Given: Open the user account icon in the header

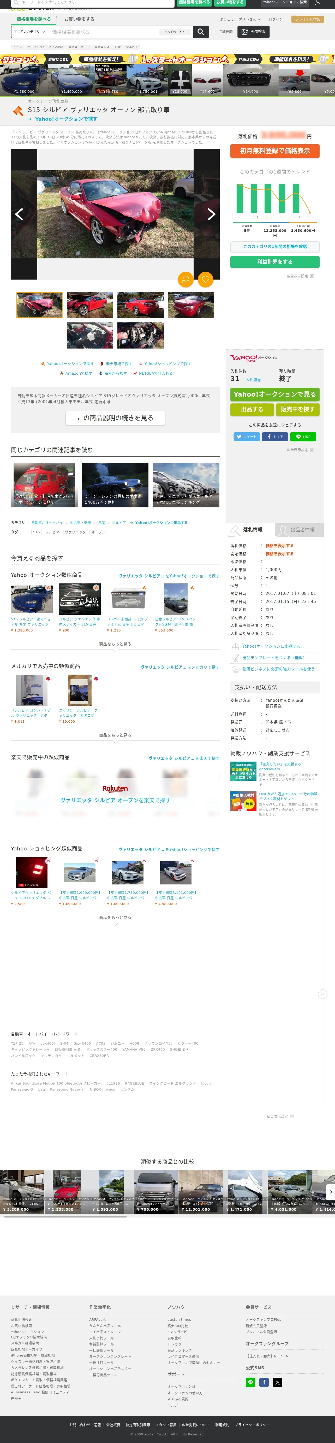Looking at the screenshot, I should pos(318,3).
